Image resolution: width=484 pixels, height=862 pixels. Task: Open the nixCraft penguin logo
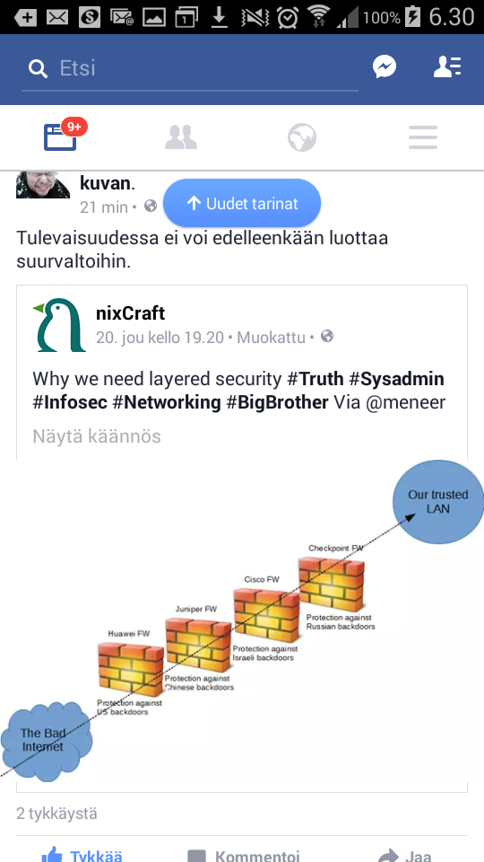coord(59,325)
